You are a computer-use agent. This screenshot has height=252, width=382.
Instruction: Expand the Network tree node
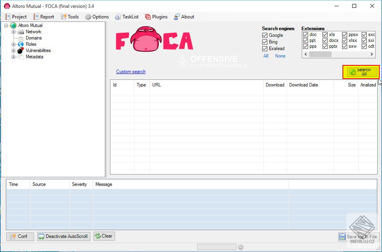13,32
